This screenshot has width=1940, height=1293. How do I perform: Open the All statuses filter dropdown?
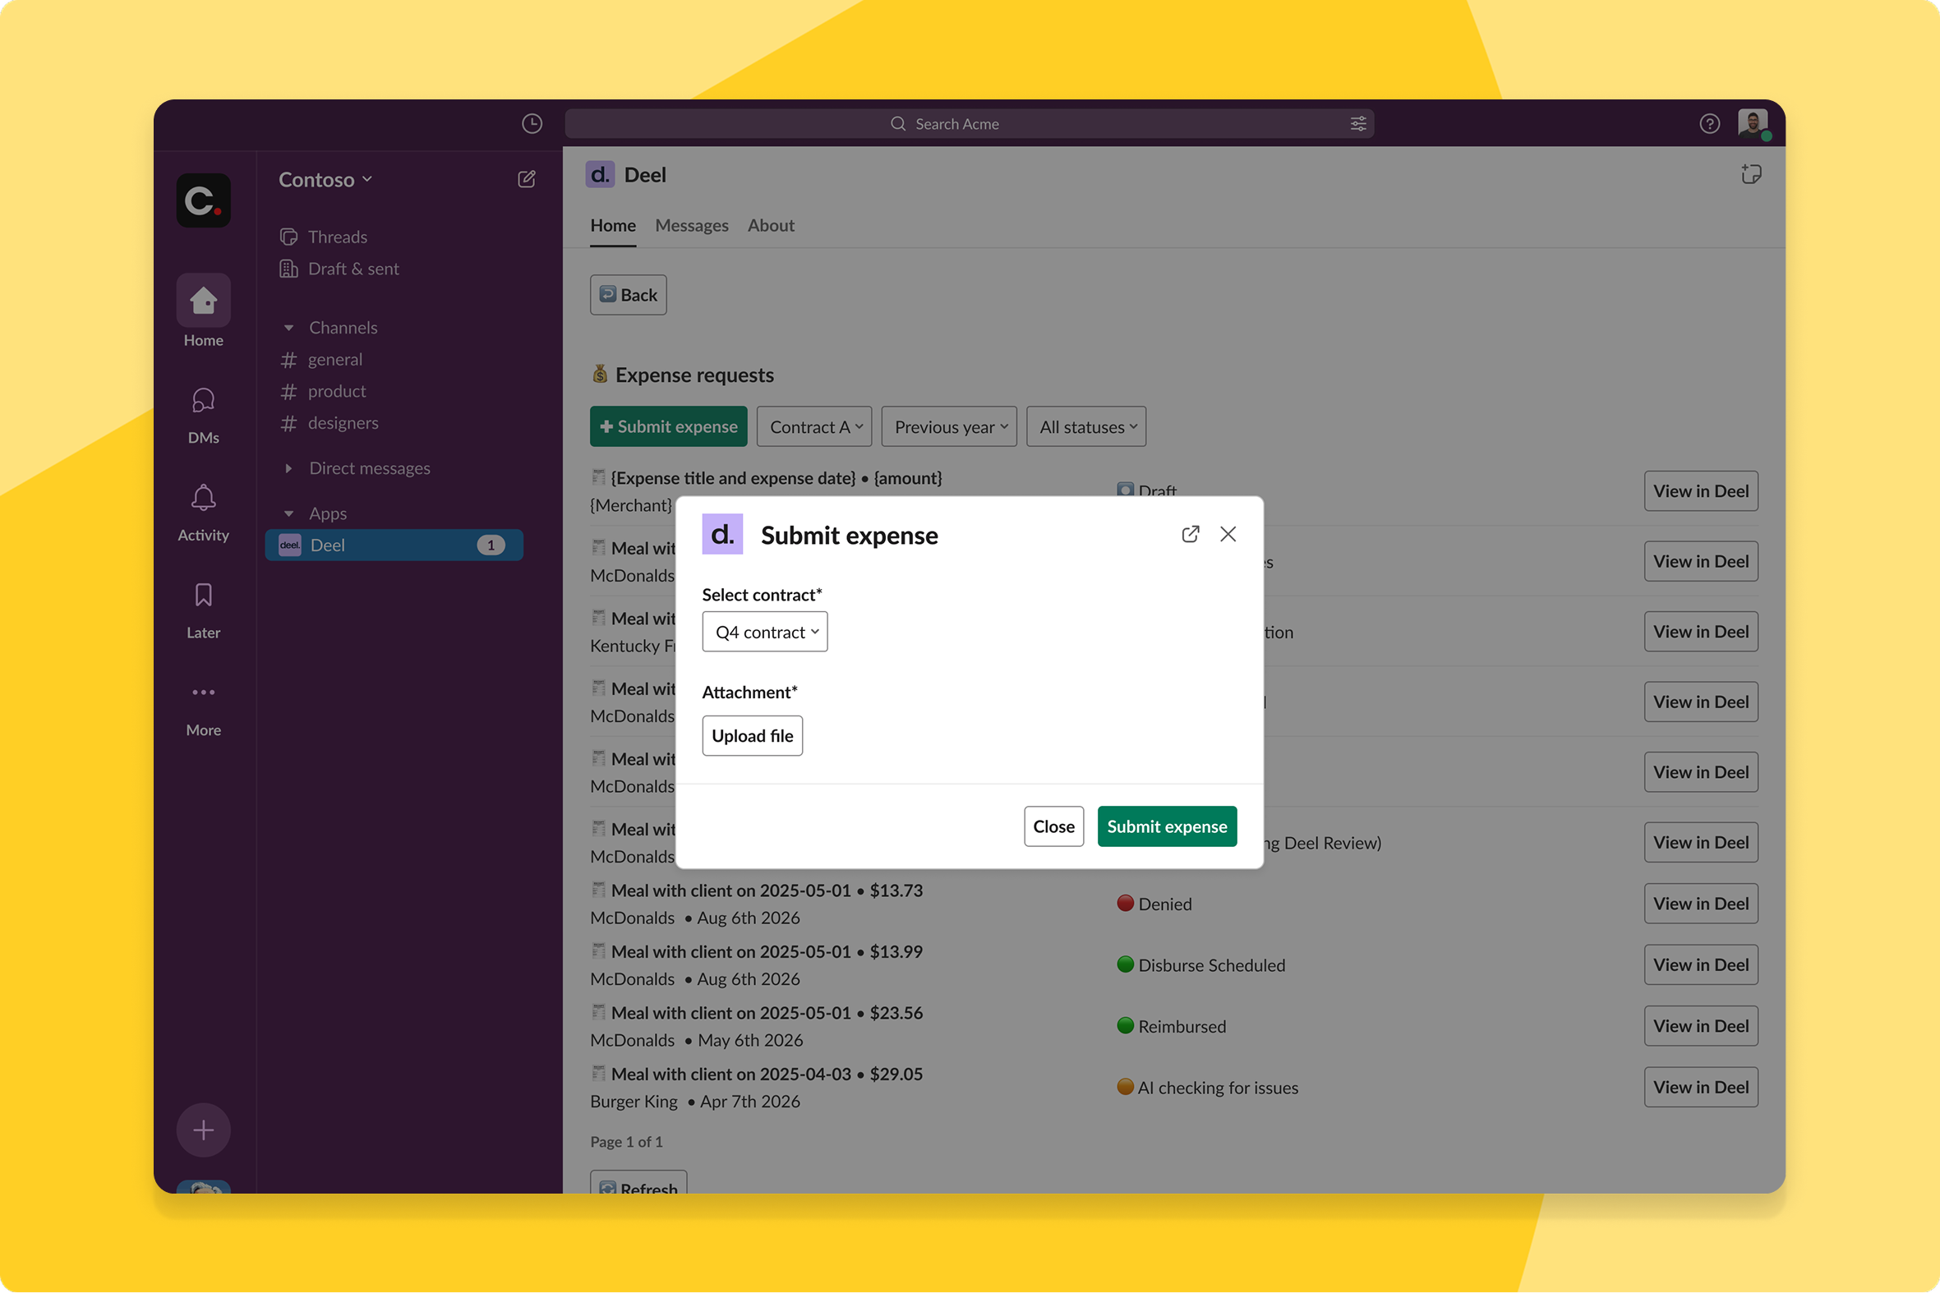point(1086,426)
